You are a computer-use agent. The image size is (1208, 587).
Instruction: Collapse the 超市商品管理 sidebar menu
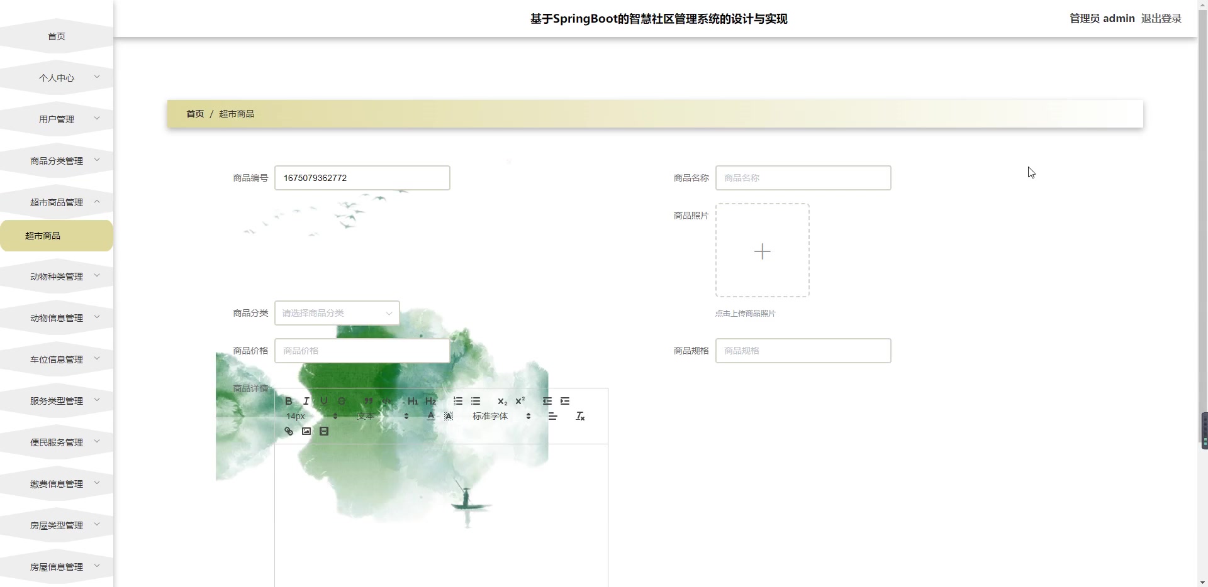57,202
